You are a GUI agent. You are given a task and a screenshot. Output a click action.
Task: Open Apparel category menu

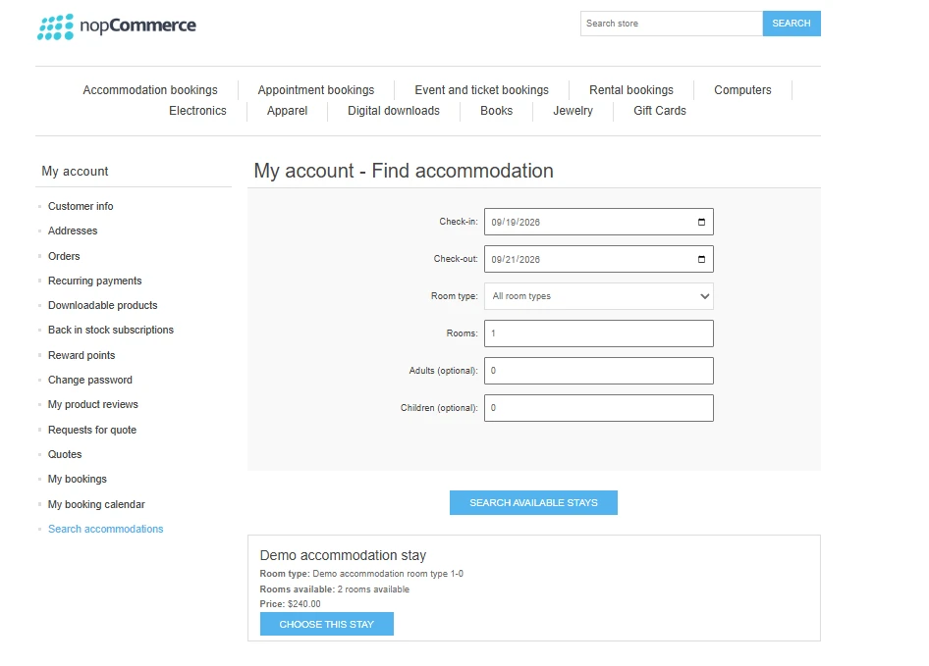point(287,111)
